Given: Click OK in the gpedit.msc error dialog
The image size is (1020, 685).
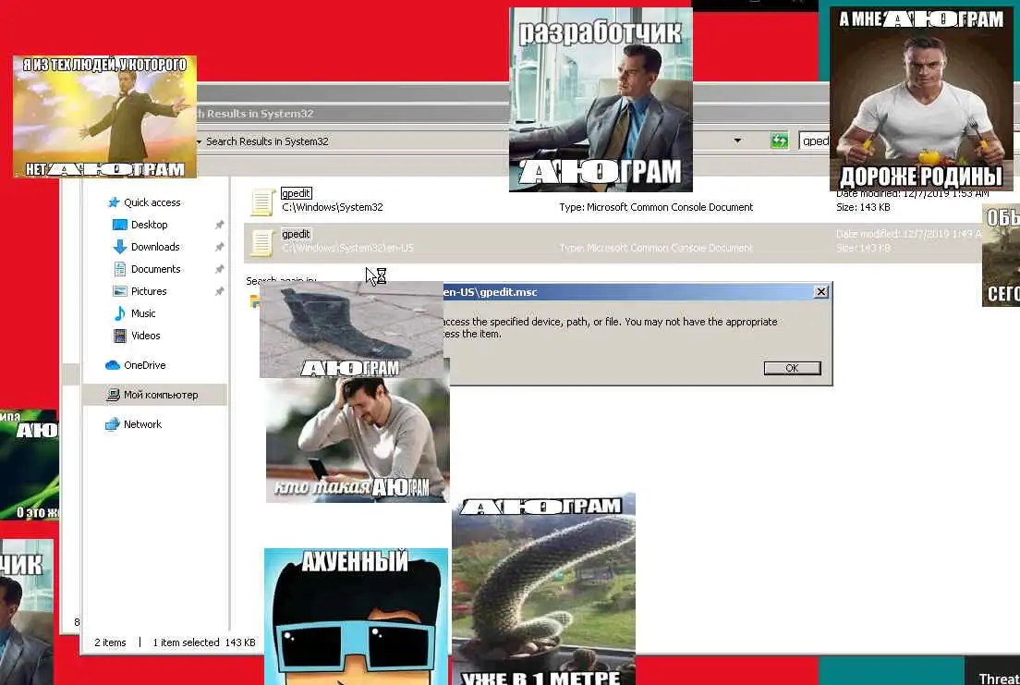Looking at the screenshot, I should (792, 368).
